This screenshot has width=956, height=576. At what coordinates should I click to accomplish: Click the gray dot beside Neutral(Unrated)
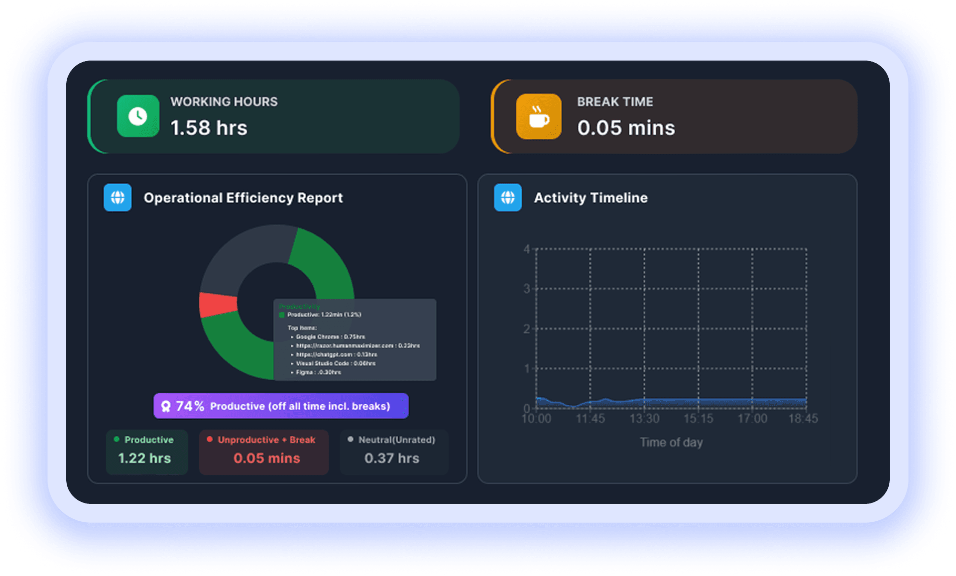tap(351, 440)
